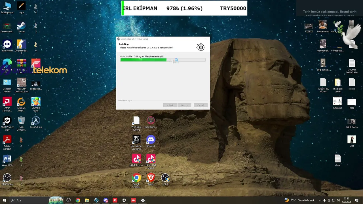Open the volume control in system tray
This screenshot has width=363, height=204.
pyautogui.click(x=338, y=200)
